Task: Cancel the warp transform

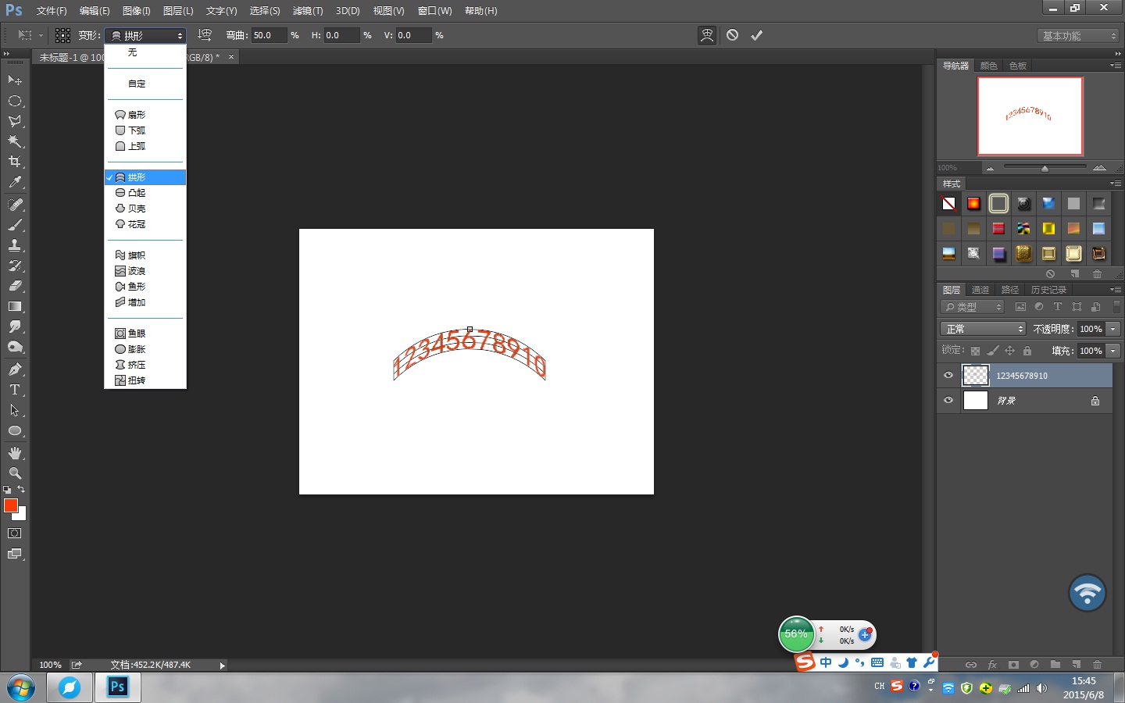Action: click(x=732, y=35)
